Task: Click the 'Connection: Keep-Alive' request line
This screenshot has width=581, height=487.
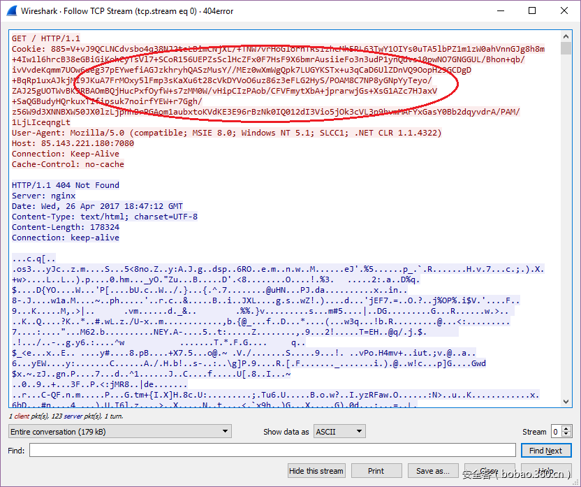Action: click(66, 154)
